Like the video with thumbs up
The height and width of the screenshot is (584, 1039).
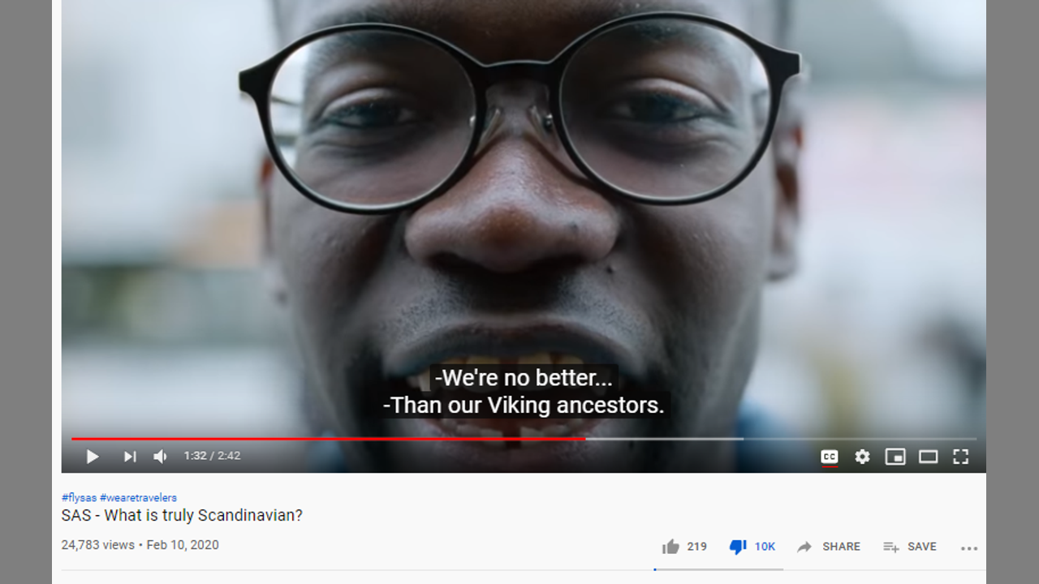click(x=670, y=547)
